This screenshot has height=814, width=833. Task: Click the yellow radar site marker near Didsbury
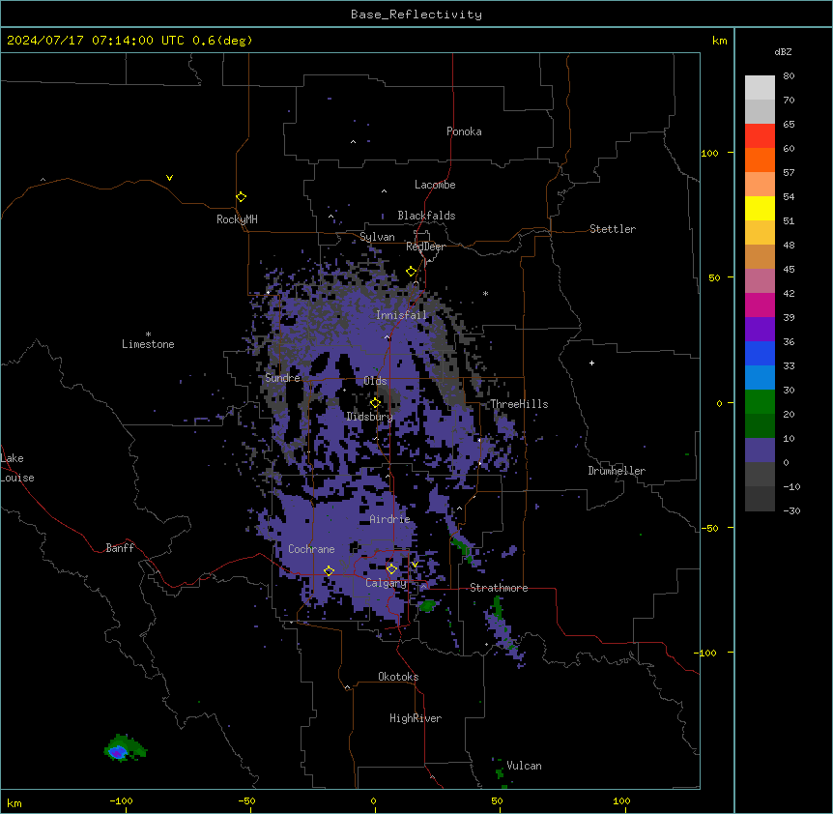[x=375, y=403]
